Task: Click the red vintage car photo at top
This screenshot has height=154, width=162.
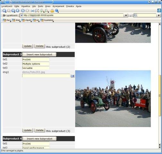Action: 113,33
